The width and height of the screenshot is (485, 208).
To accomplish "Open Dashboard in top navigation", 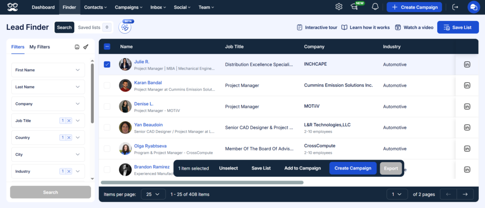I will point(43,7).
